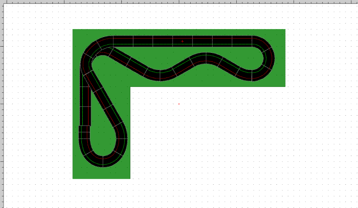Click the green table's top-right corner area
The image size is (358, 208).
[280, 34]
